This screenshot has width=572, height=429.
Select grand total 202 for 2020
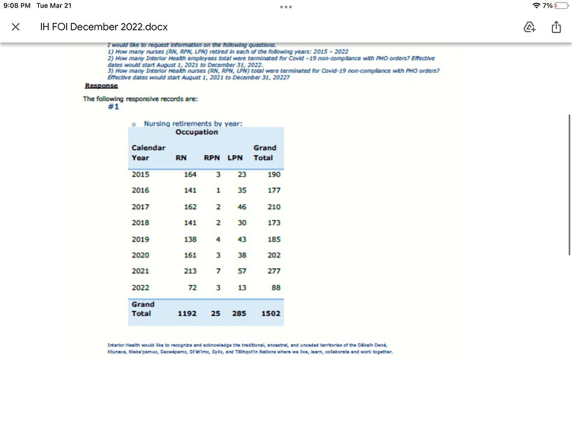point(274,255)
